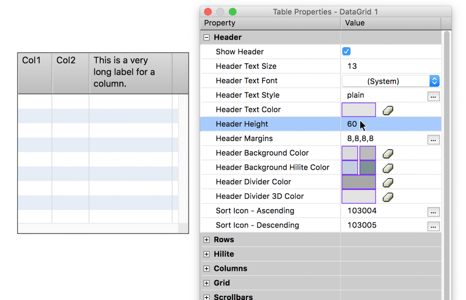Reset Header Divider 3D Color using eraser icon
The image size is (466, 300).
click(x=388, y=197)
